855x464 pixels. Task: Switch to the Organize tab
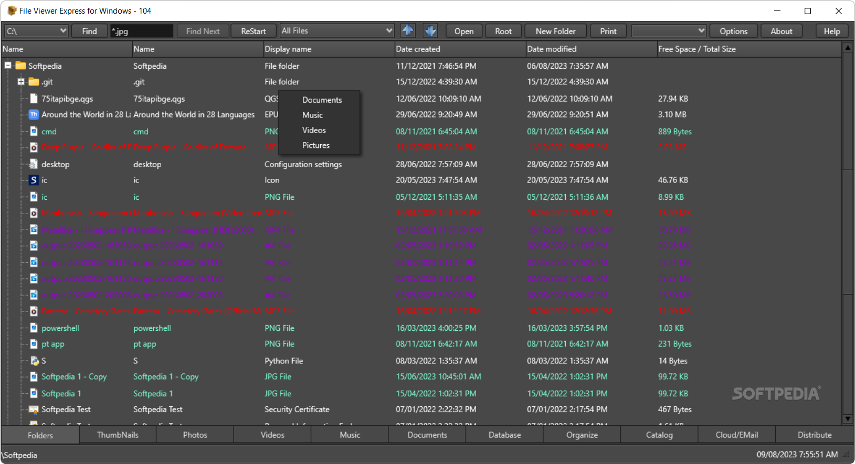(x=582, y=435)
